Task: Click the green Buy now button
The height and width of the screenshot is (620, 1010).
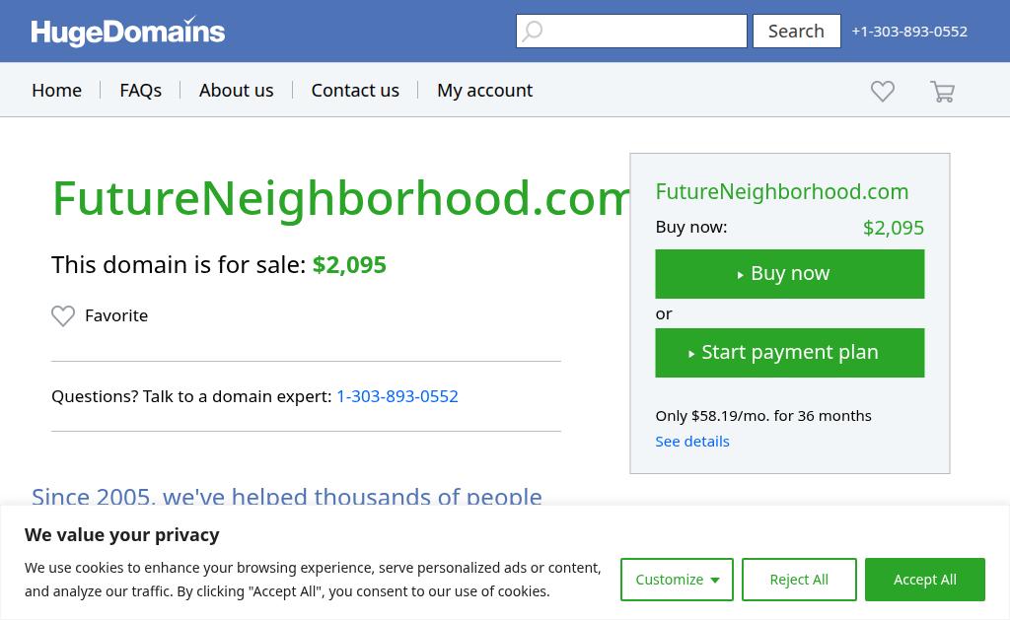Action: point(790,274)
